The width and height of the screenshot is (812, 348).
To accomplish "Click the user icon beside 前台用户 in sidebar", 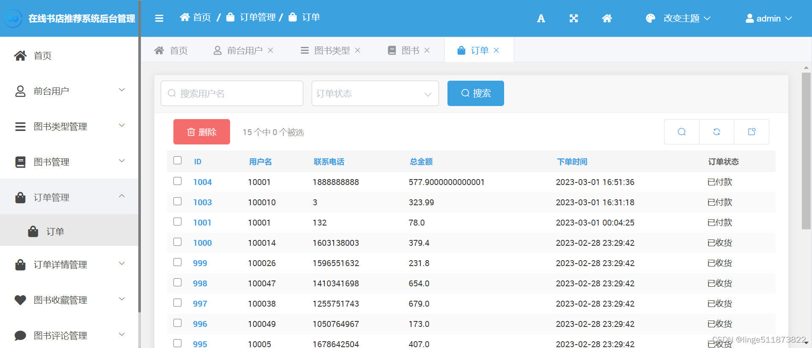I will pos(20,91).
